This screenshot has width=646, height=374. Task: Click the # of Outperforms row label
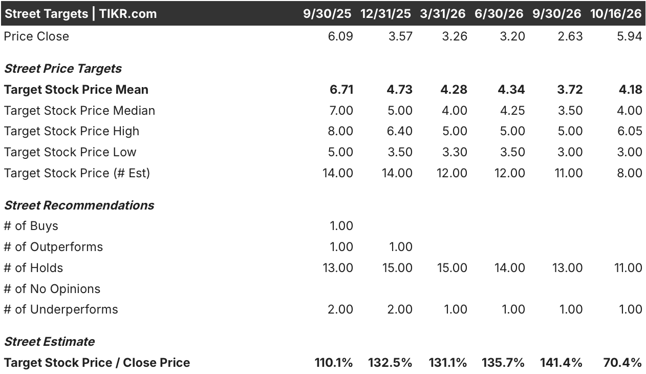pos(53,247)
